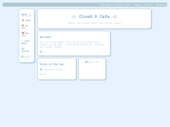170x127 pixels.
Task: Click the Cloud 9 Cafe title heading
Action: pyautogui.click(x=94, y=16)
